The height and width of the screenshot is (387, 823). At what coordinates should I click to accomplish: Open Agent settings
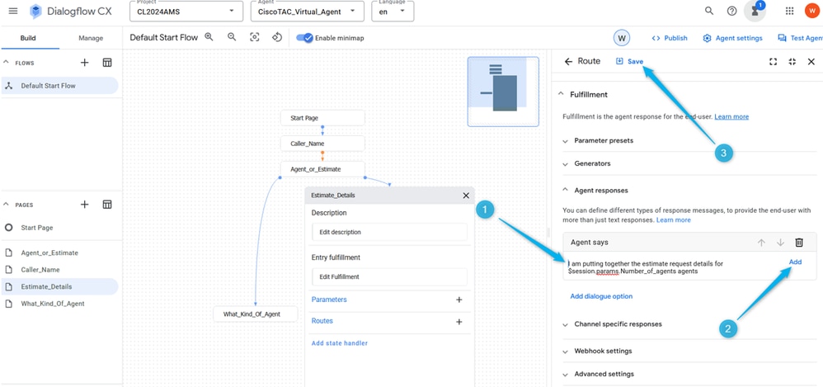click(x=732, y=38)
